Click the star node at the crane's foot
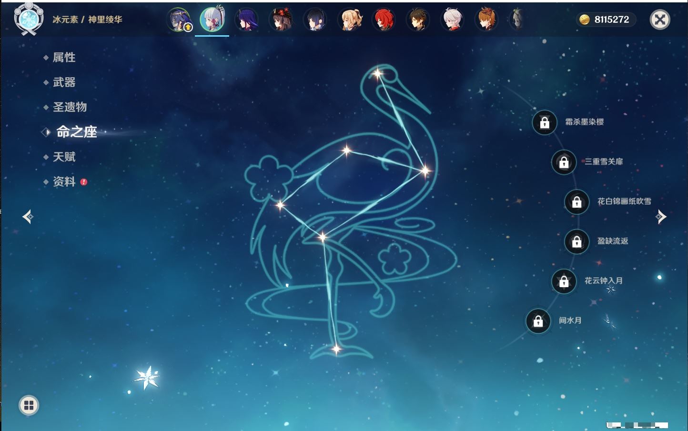The height and width of the screenshot is (431, 688). coord(336,349)
